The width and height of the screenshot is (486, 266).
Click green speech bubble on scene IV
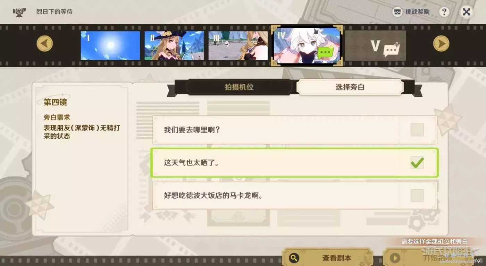tap(326, 52)
